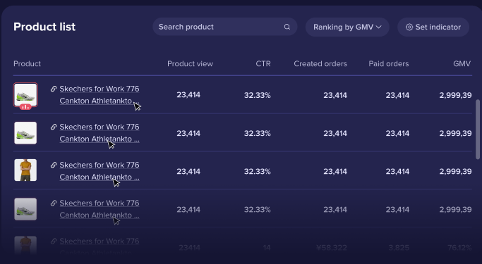Click the magnifier icon in search box
This screenshot has width=482, height=264.
(x=287, y=27)
